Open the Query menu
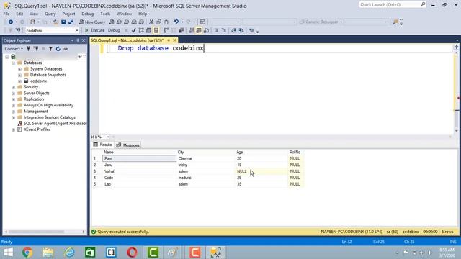 point(50,14)
